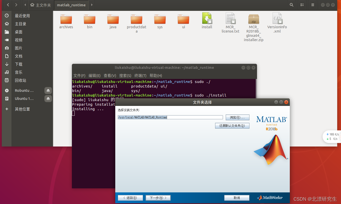Open terminal 文件(F) menu
Viewport: 341px width, 204px height.
coord(79,76)
